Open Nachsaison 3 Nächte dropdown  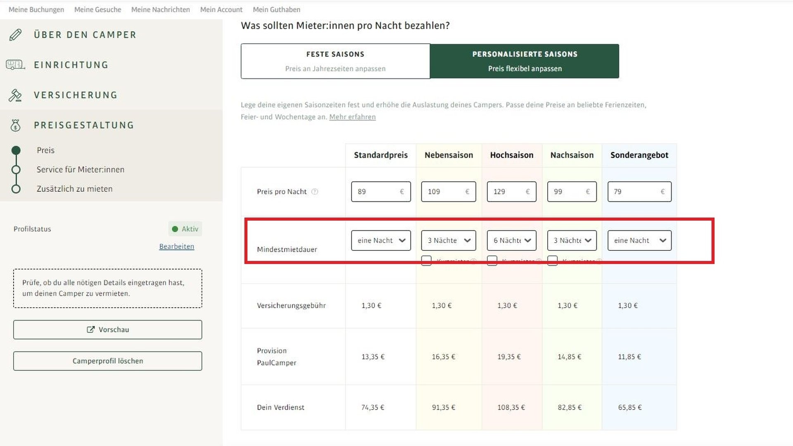[572, 241]
